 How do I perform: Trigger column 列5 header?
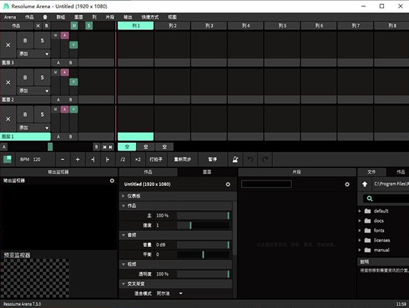282,26
